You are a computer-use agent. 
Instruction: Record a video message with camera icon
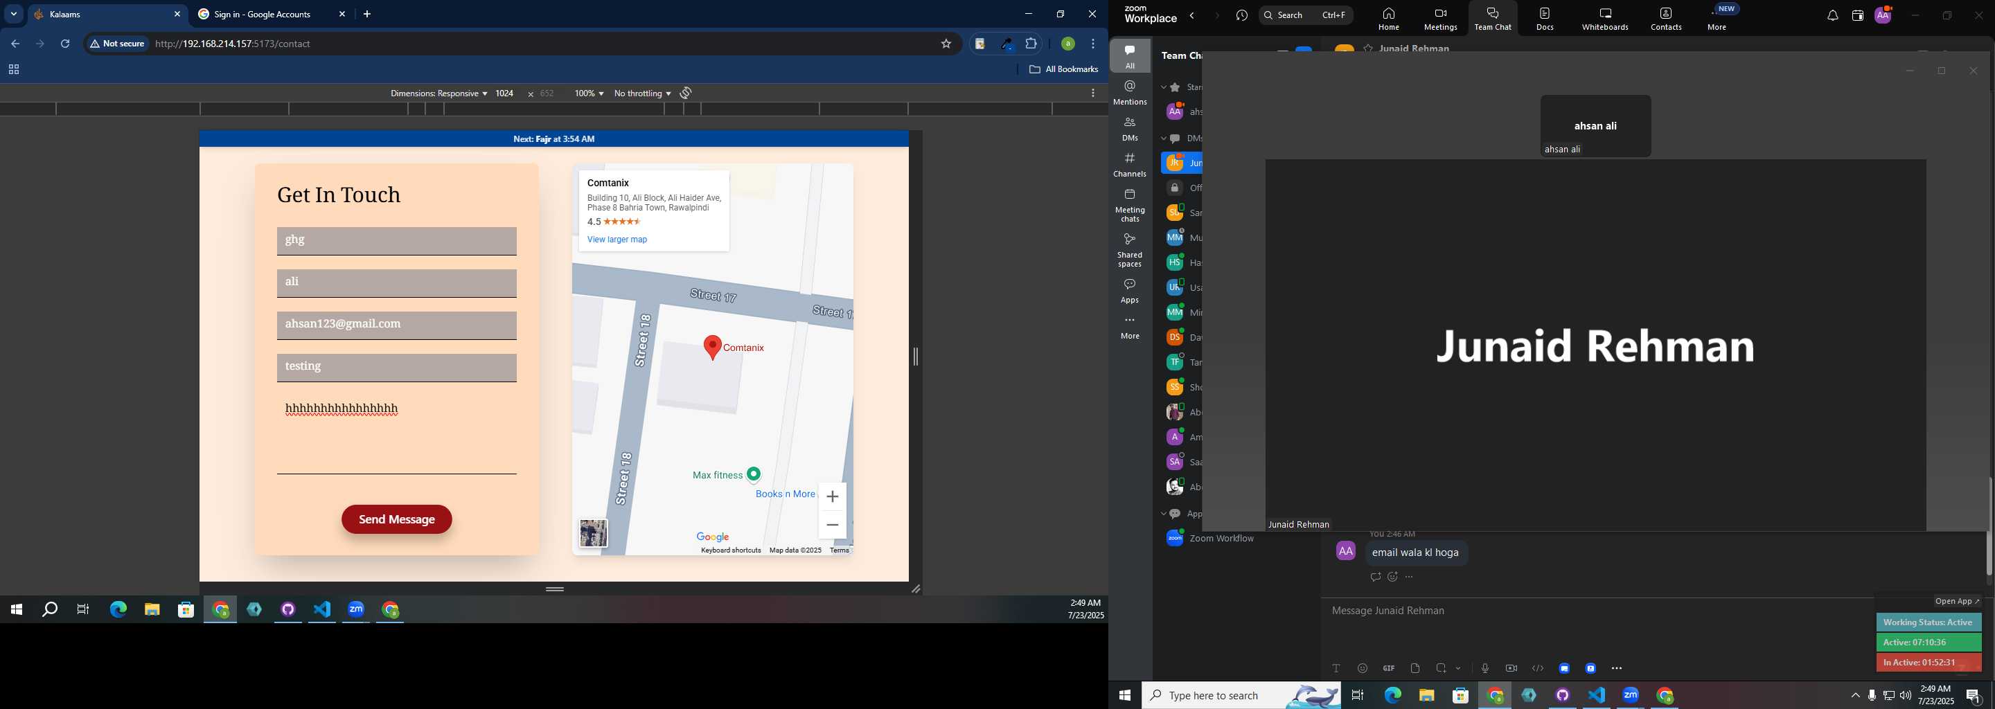1511,668
